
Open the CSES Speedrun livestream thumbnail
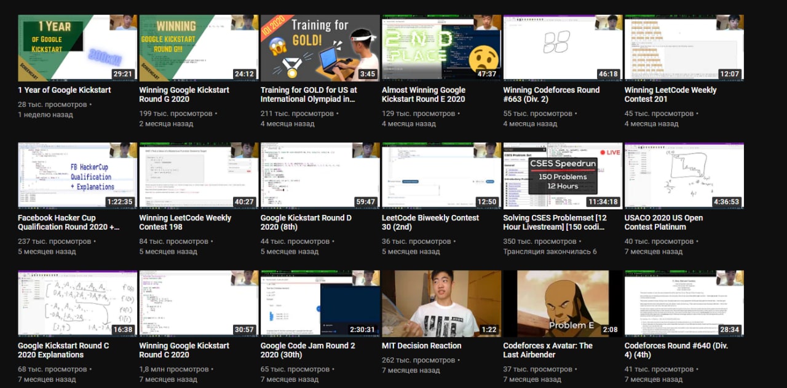coord(563,176)
